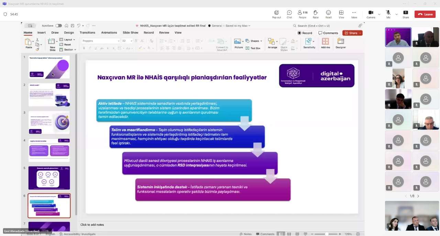Raise your hand in the meeting
The image size is (440, 236).
(x=316, y=14)
